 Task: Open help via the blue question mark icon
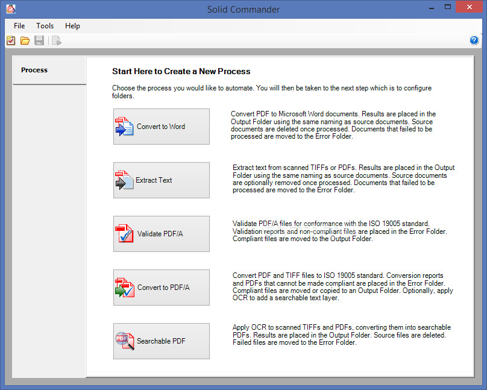474,40
